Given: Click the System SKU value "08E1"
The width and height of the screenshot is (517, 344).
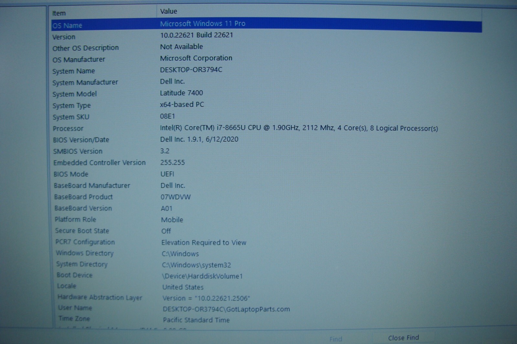Looking at the screenshot, I should point(167,116).
